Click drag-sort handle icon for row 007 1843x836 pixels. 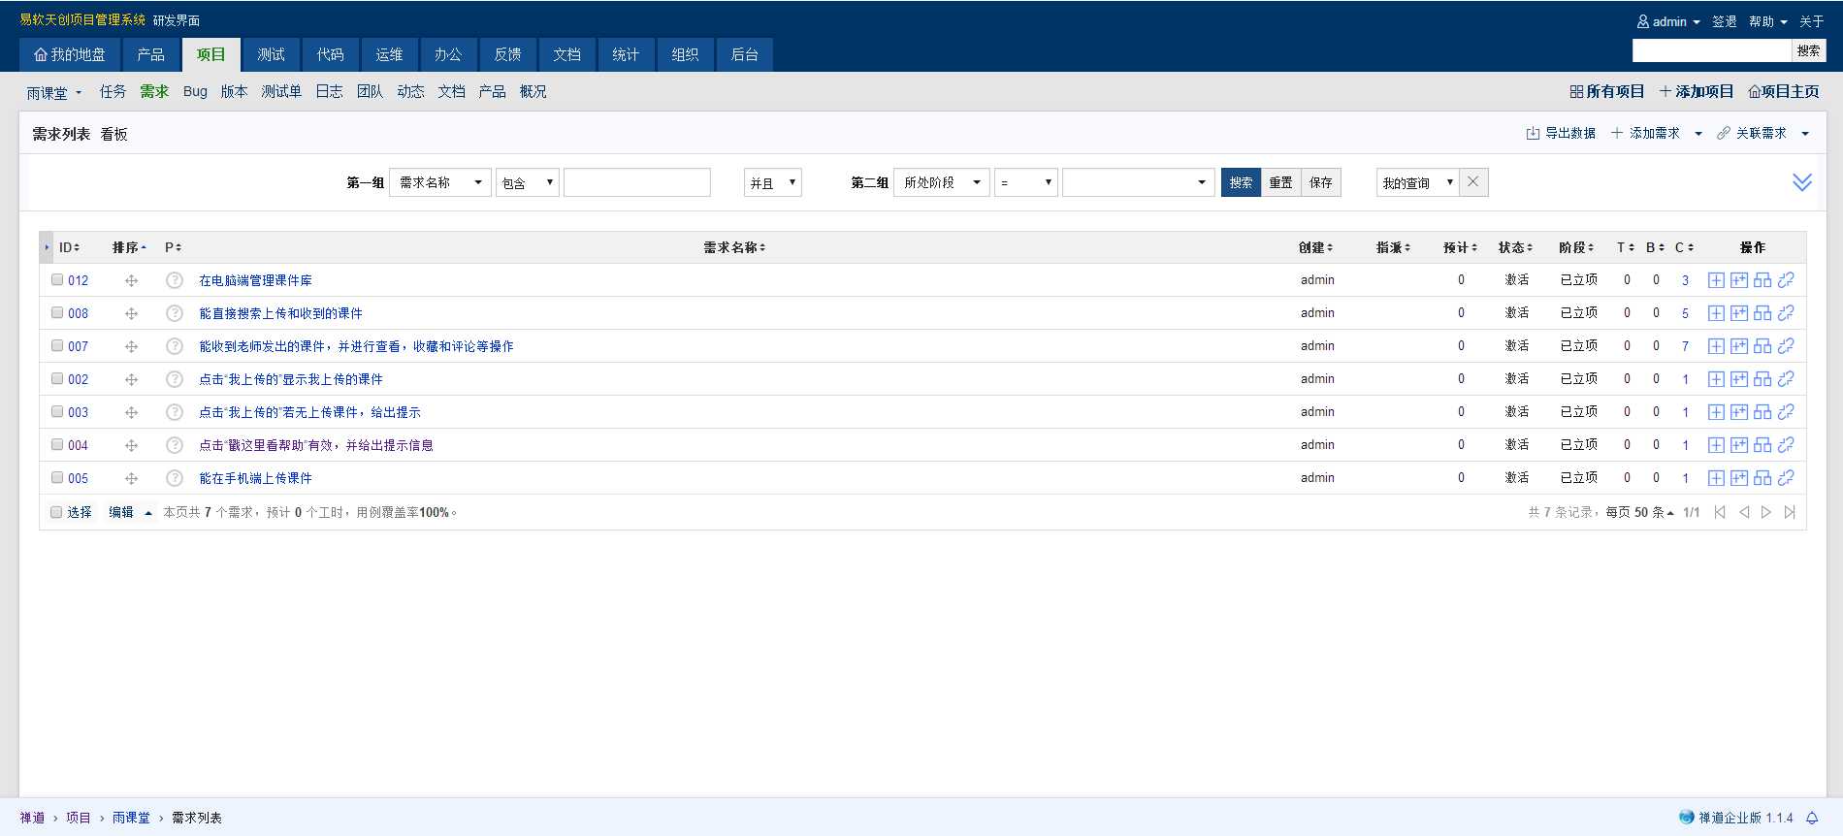click(x=131, y=346)
